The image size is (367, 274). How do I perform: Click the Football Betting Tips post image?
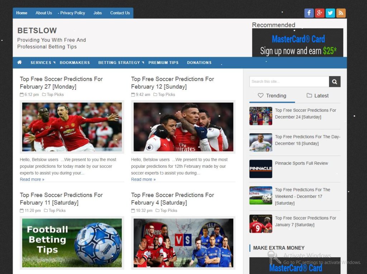pos(72,243)
